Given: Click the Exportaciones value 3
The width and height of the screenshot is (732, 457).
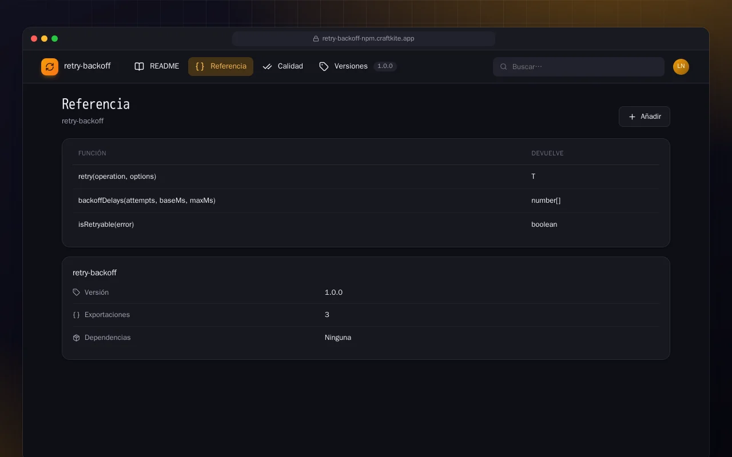Looking at the screenshot, I should [x=327, y=315].
